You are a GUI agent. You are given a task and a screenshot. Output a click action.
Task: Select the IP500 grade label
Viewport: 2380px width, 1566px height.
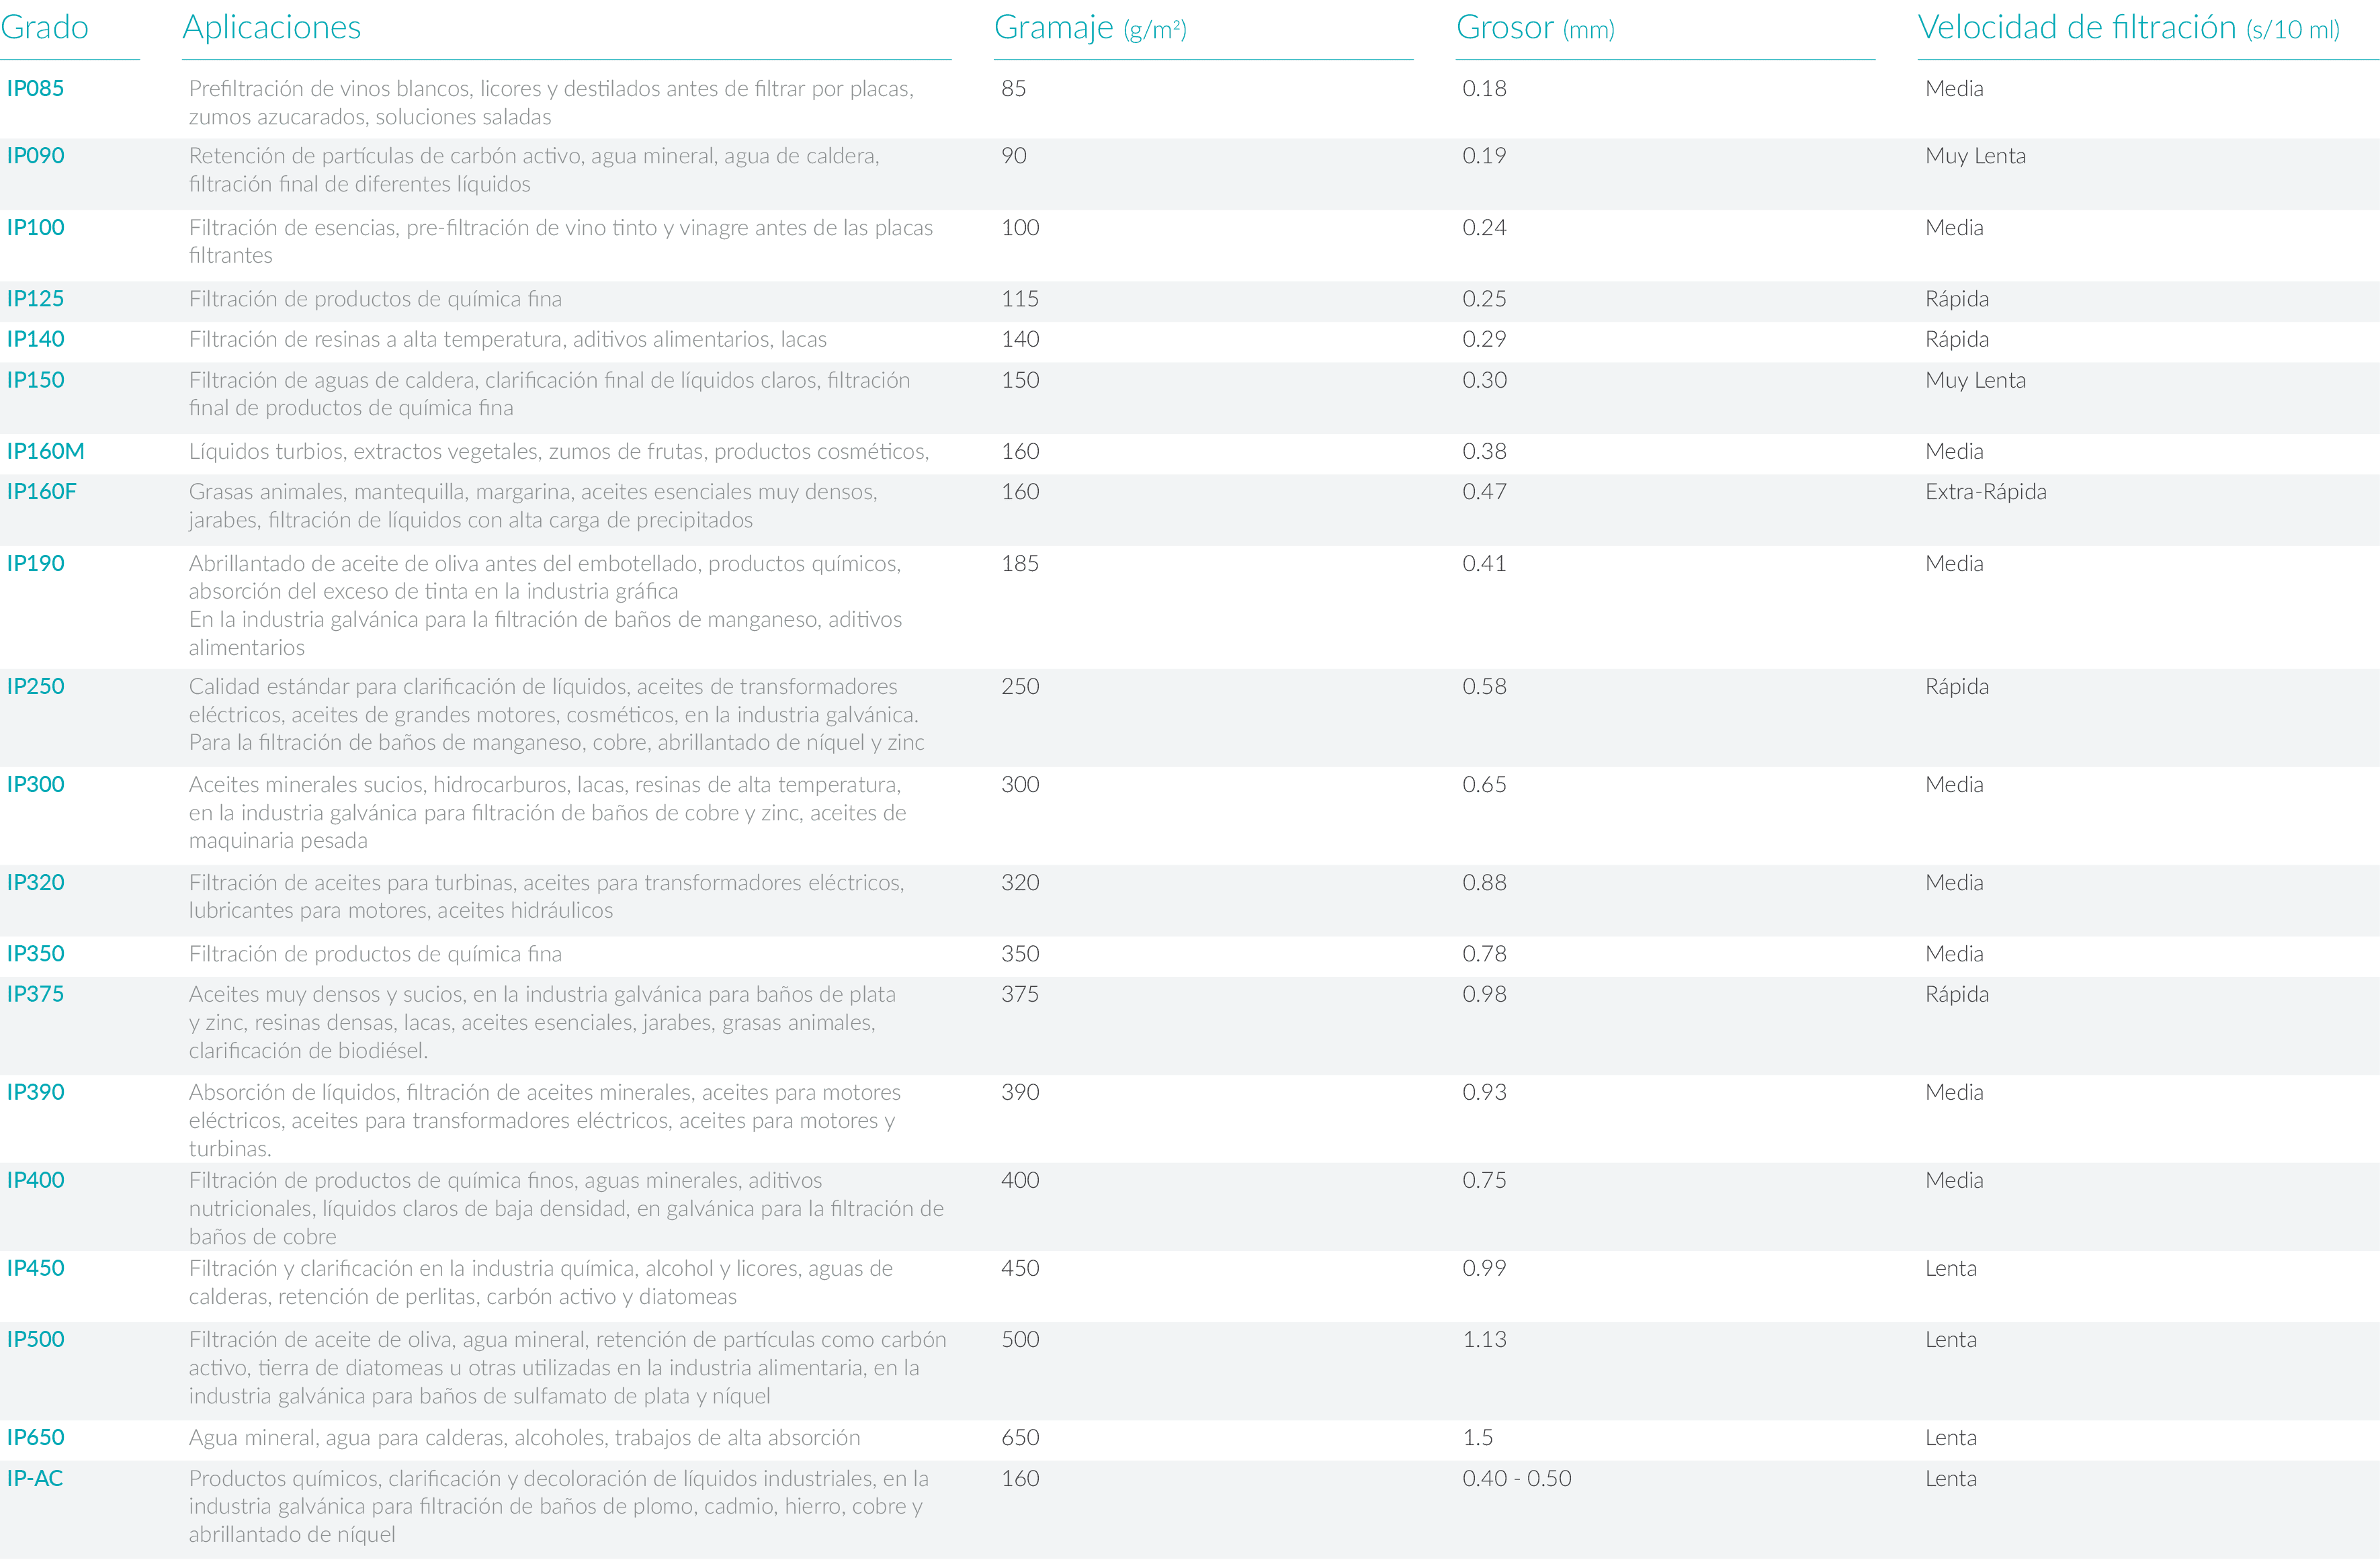coord(35,1340)
